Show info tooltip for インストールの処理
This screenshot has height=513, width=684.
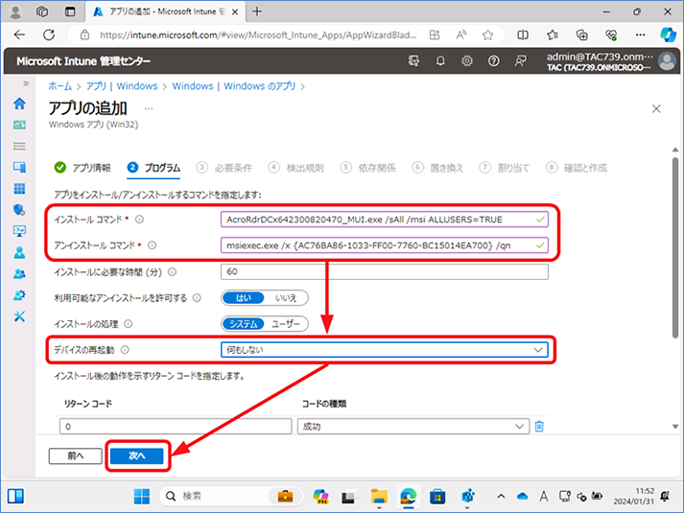click(x=129, y=324)
